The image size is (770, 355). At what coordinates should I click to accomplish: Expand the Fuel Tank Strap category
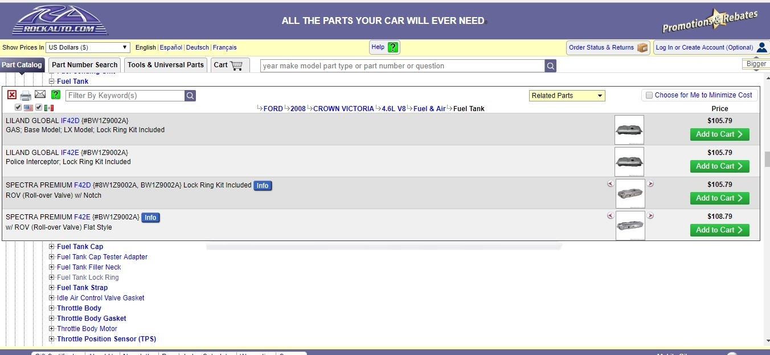(x=51, y=288)
